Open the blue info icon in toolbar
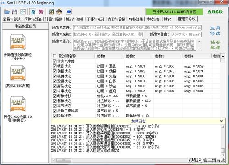 point(69,11)
